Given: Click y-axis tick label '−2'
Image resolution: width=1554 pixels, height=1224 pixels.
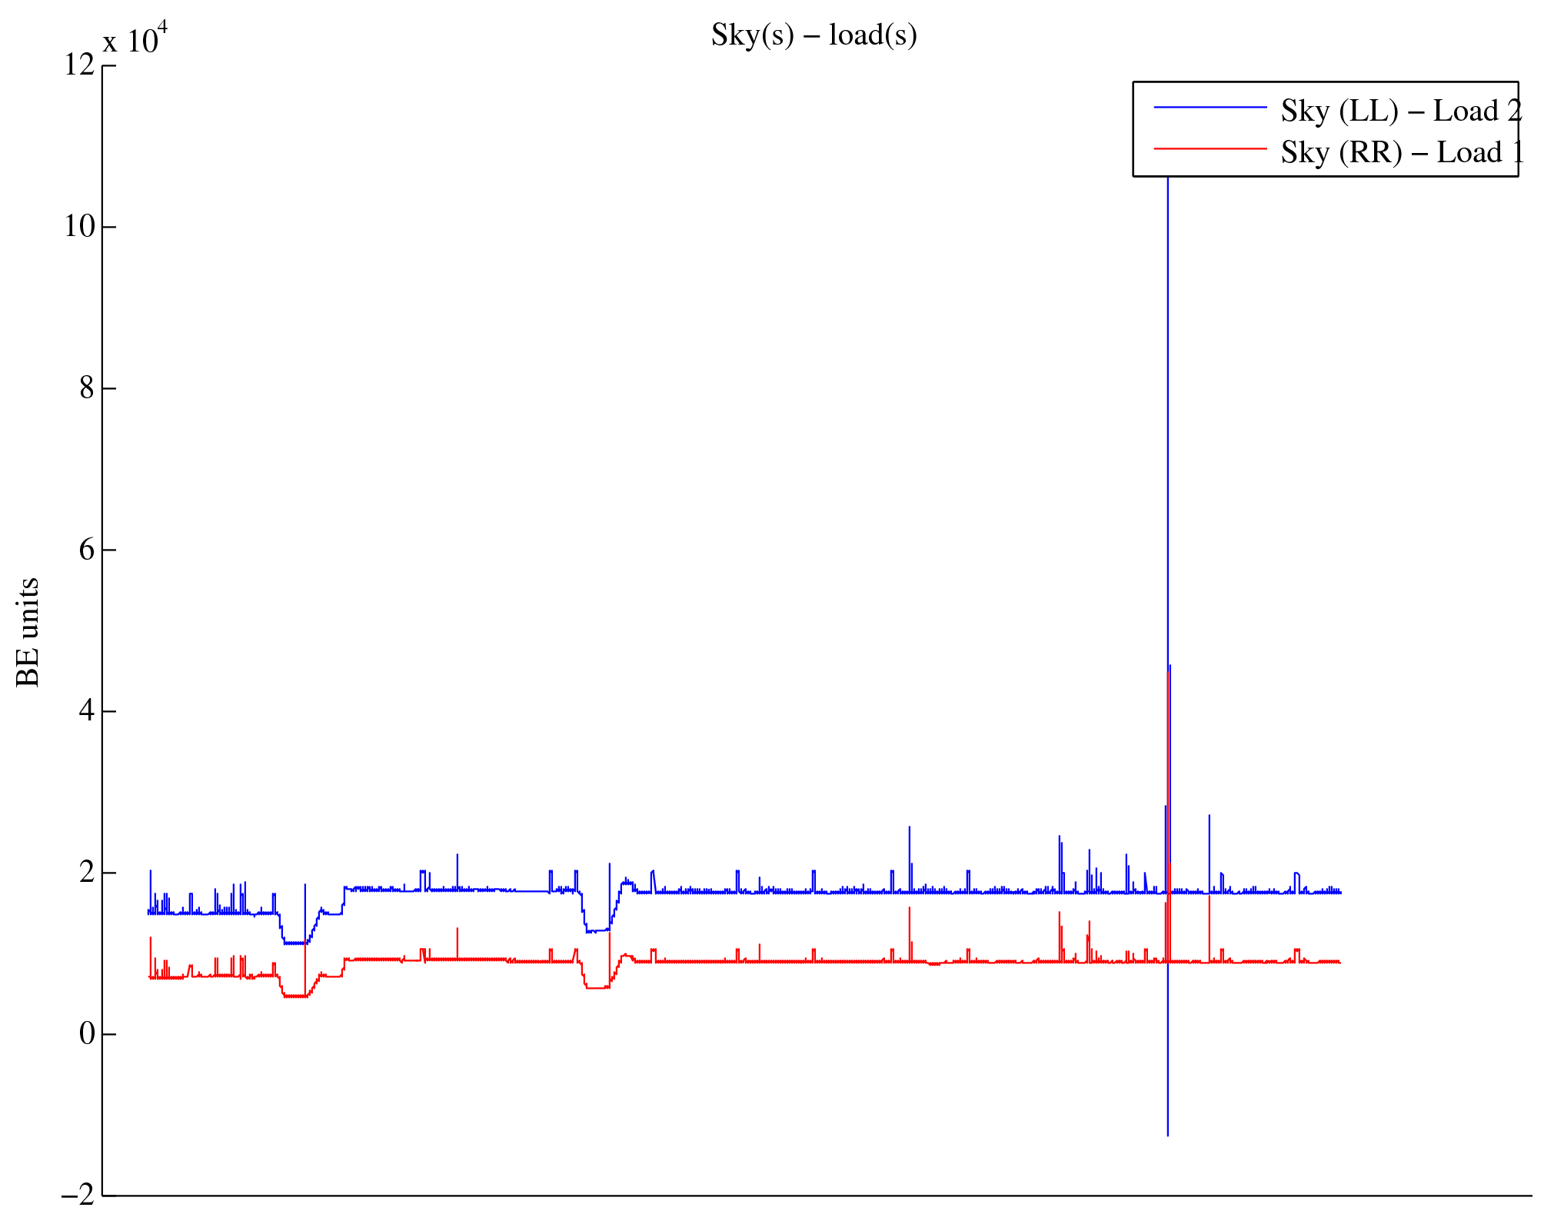Looking at the screenshot, I should tap(78, 1196).
